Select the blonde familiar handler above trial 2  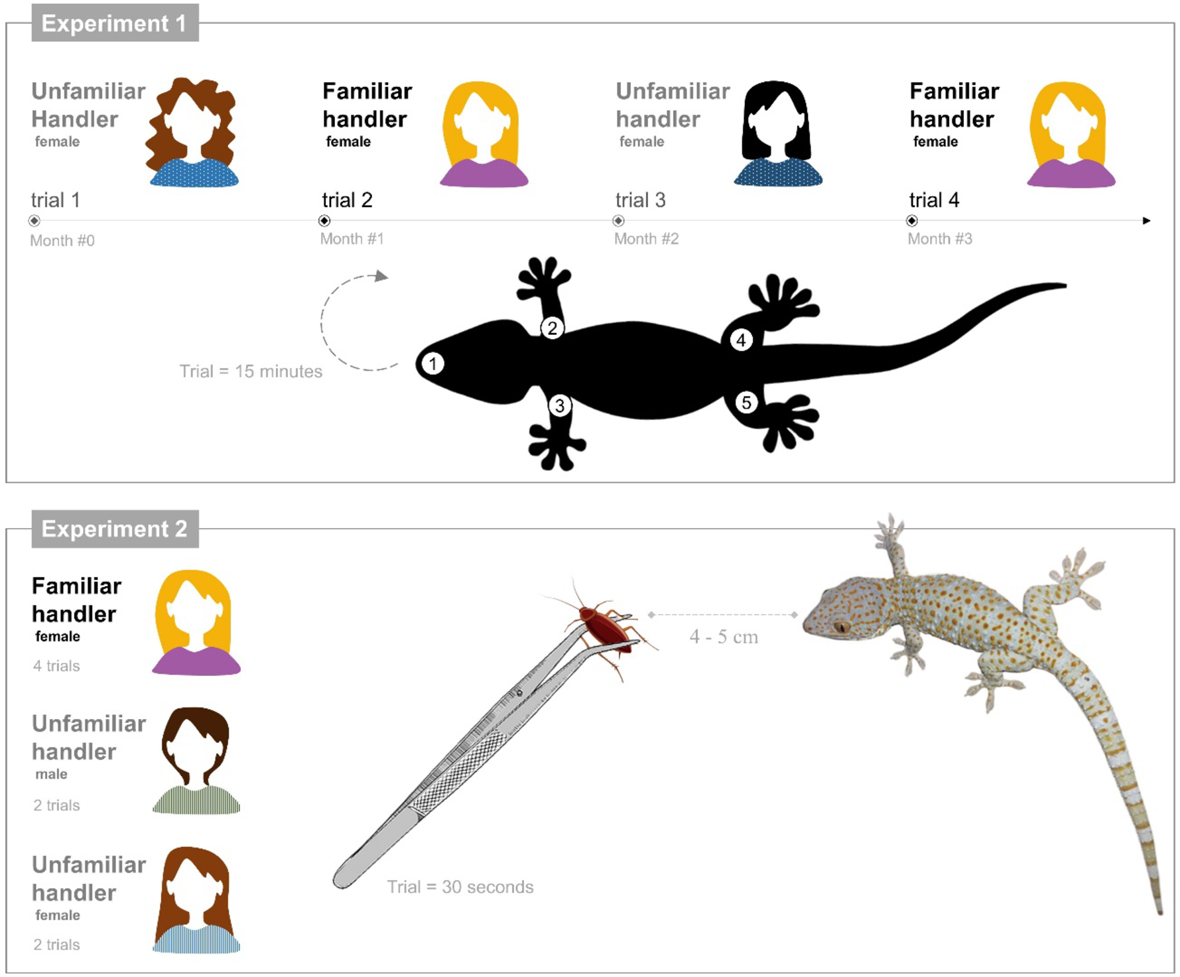click(484, 134)
